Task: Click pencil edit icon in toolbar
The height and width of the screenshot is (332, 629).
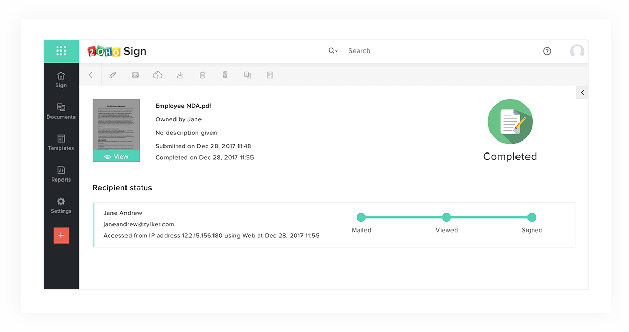Action: click(112, 75)
